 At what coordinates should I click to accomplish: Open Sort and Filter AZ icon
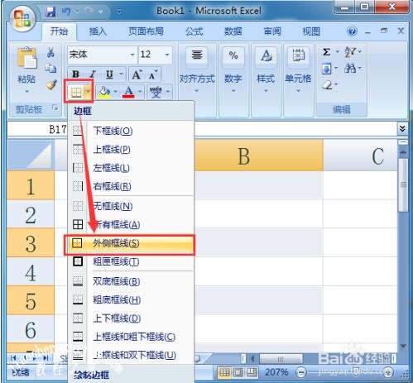350,52
